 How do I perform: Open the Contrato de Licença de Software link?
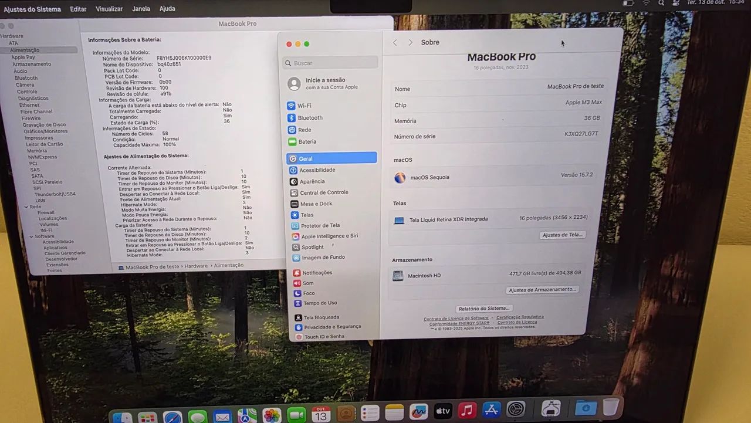pos(456,318)
